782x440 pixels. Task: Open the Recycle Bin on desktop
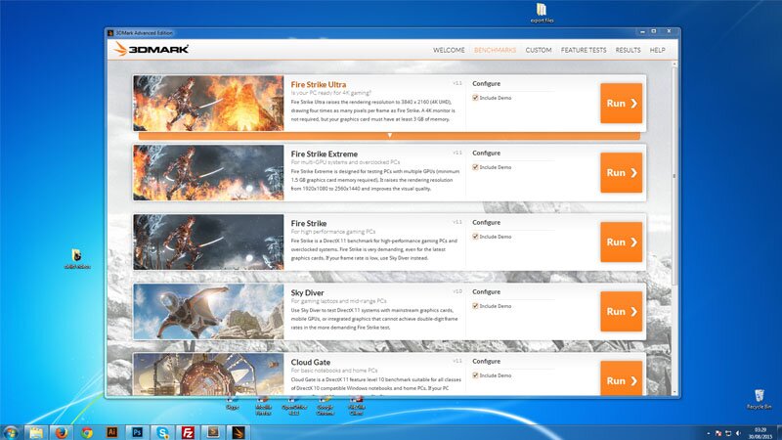point(759,399)
